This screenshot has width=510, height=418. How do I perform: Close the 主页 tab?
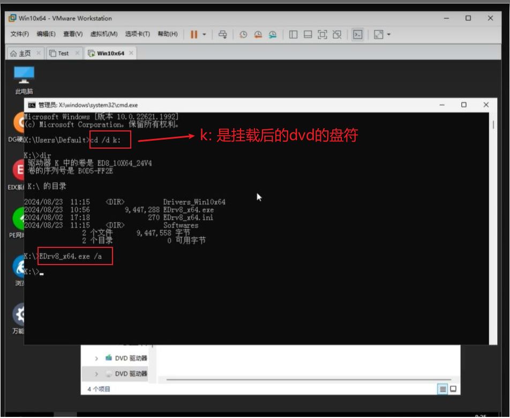coord(39,53)
